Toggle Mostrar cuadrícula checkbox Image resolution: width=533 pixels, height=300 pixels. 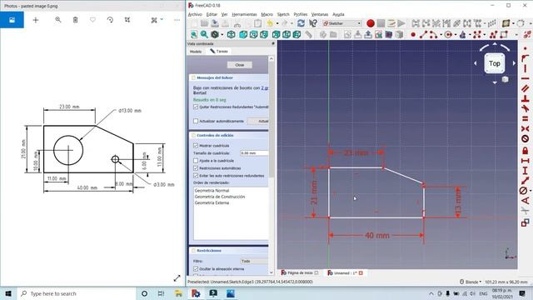click(196, 145)
